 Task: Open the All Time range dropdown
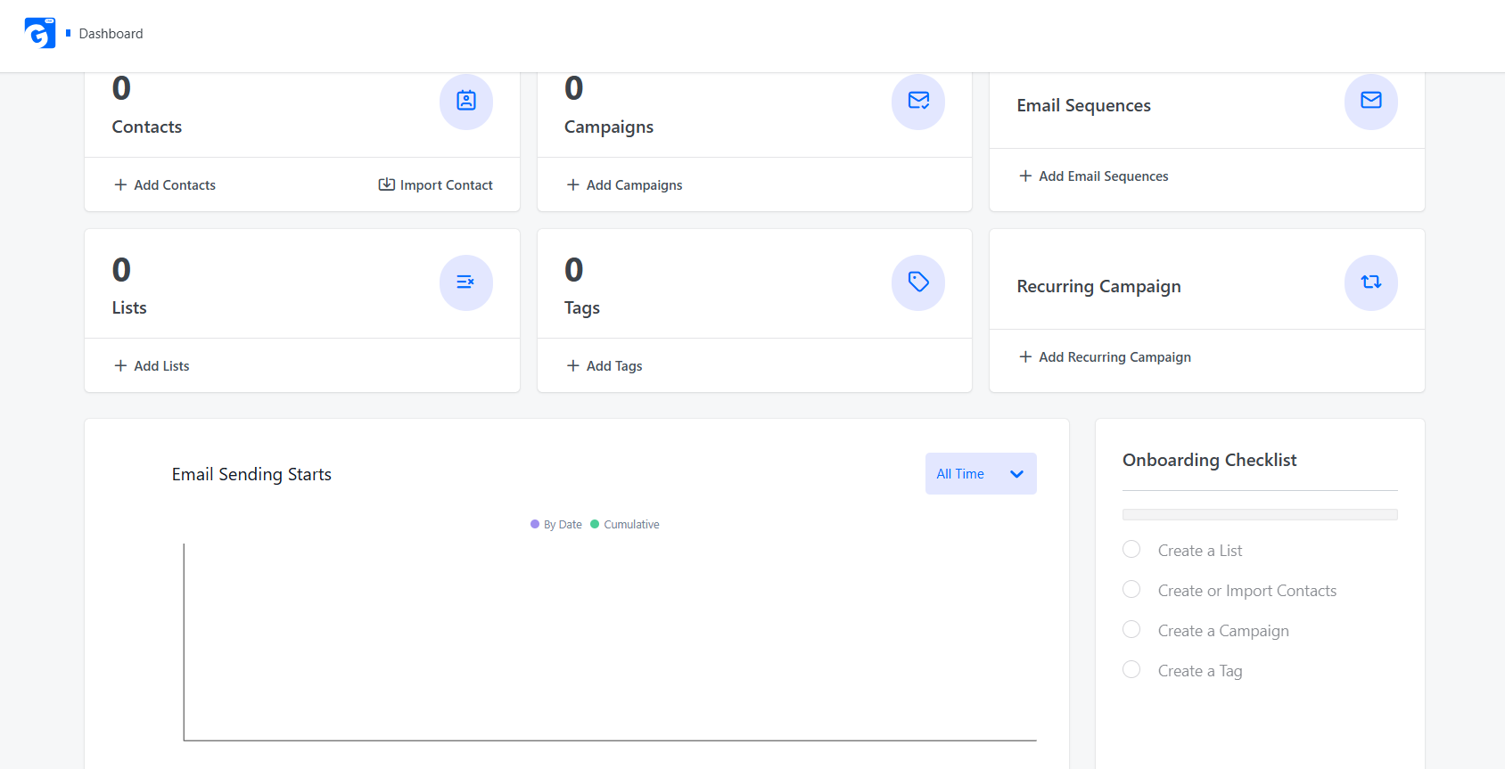(981, 474)
